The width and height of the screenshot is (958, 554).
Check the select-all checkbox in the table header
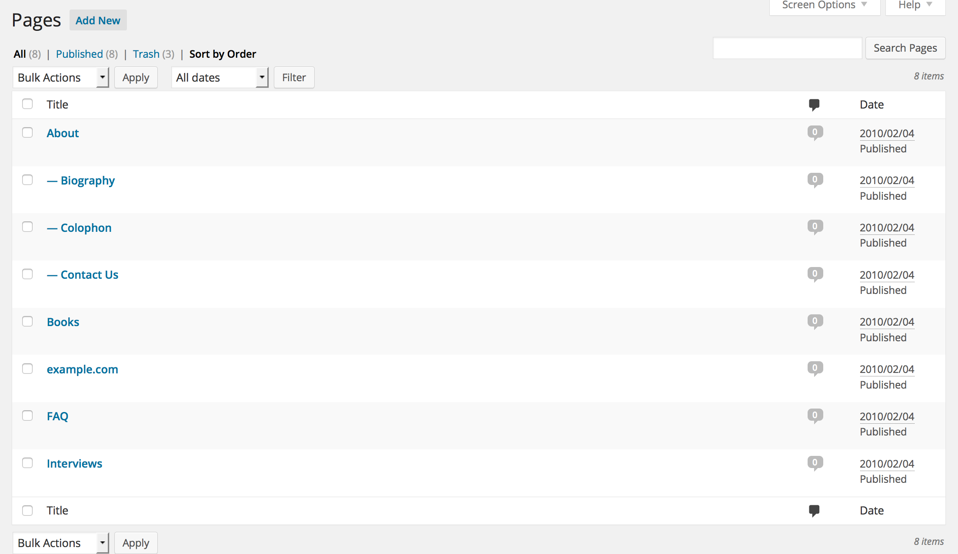tap(27, 104)
